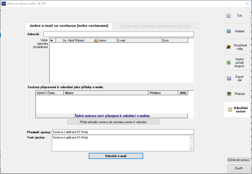Click the E-mail column header
252x174 pixels.
coord(139,41)
